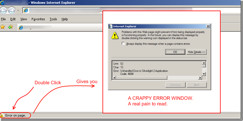
Task: Click the address bar IE page icon
Action: coord(26,10)
